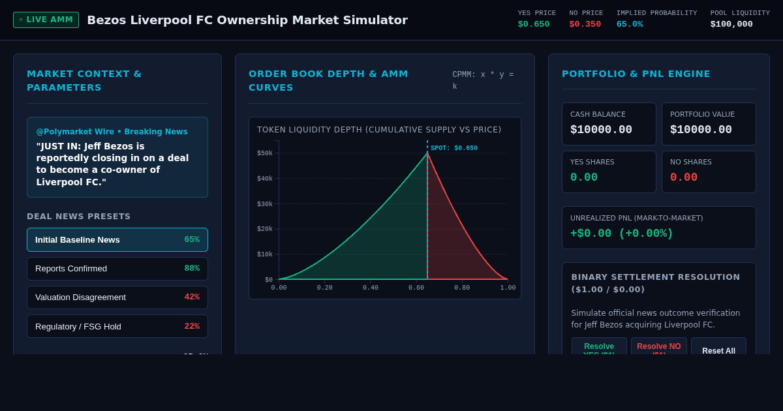Screen dimensions: 783x411
Task: Click the Portfolio & PNL Engine heading
Action: [636, 74]
